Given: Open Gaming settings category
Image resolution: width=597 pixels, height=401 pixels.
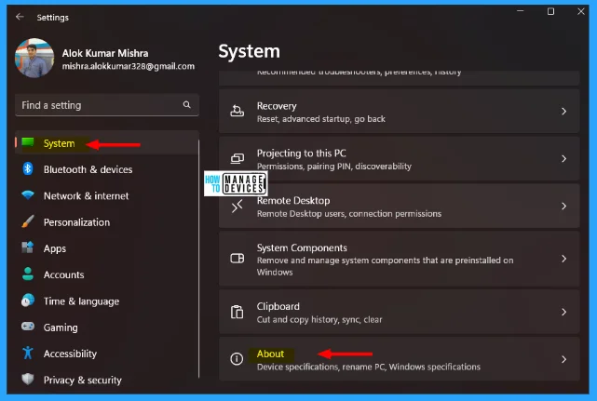Looking at the screenshot, I should [61, 327].
